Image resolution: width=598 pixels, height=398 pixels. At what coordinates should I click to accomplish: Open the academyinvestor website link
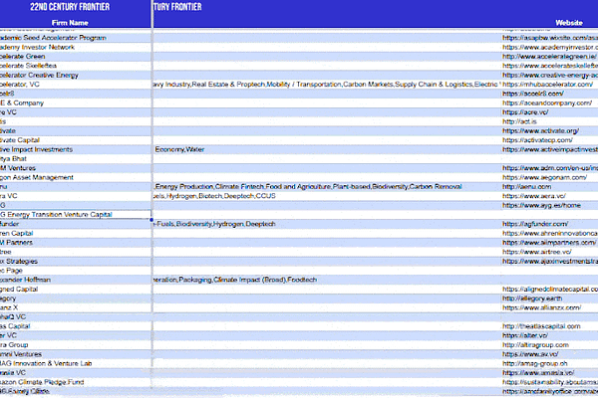(x=550, y=47)
